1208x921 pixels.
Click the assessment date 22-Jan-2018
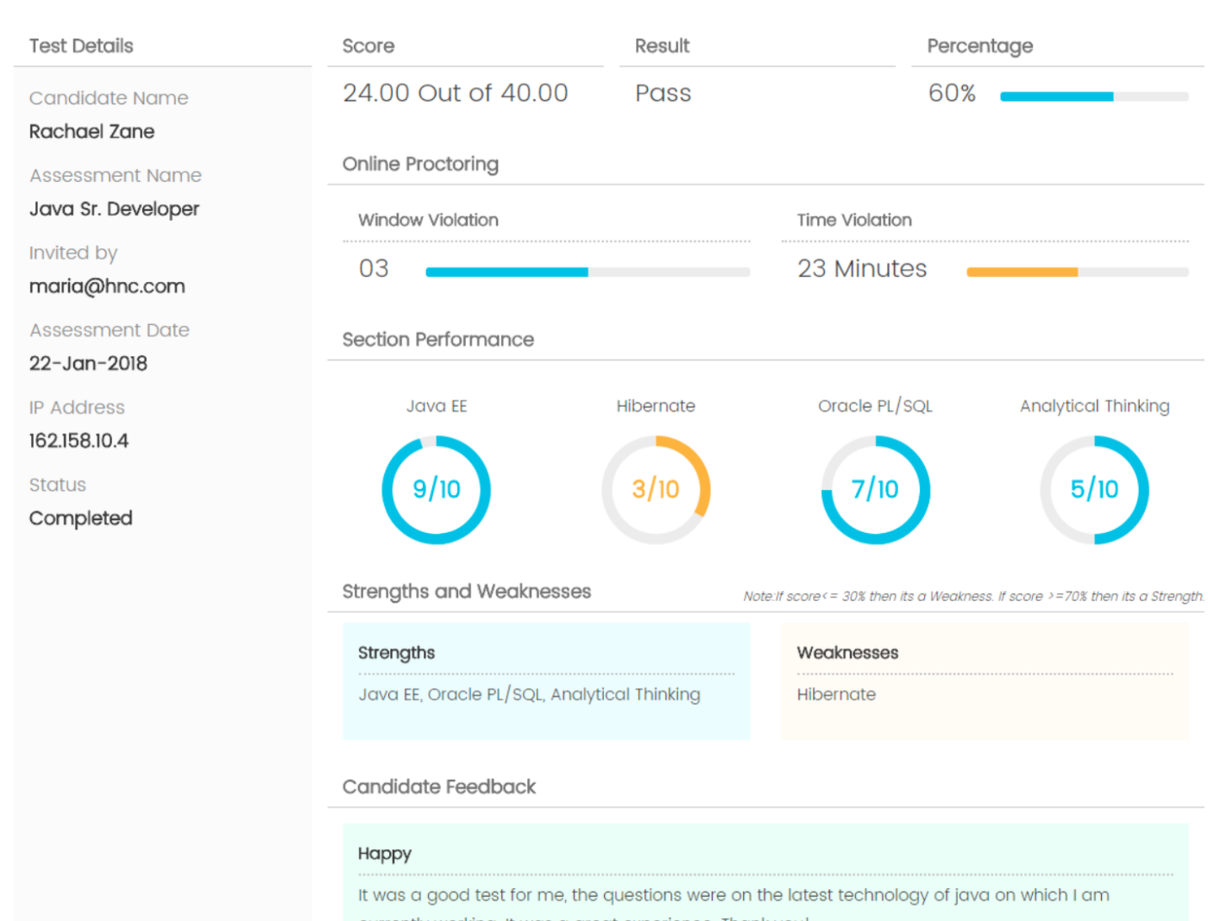coord(88,363)
